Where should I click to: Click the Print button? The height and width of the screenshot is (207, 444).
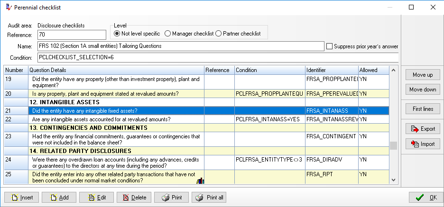pyautogui.click(x=171, y=198)
